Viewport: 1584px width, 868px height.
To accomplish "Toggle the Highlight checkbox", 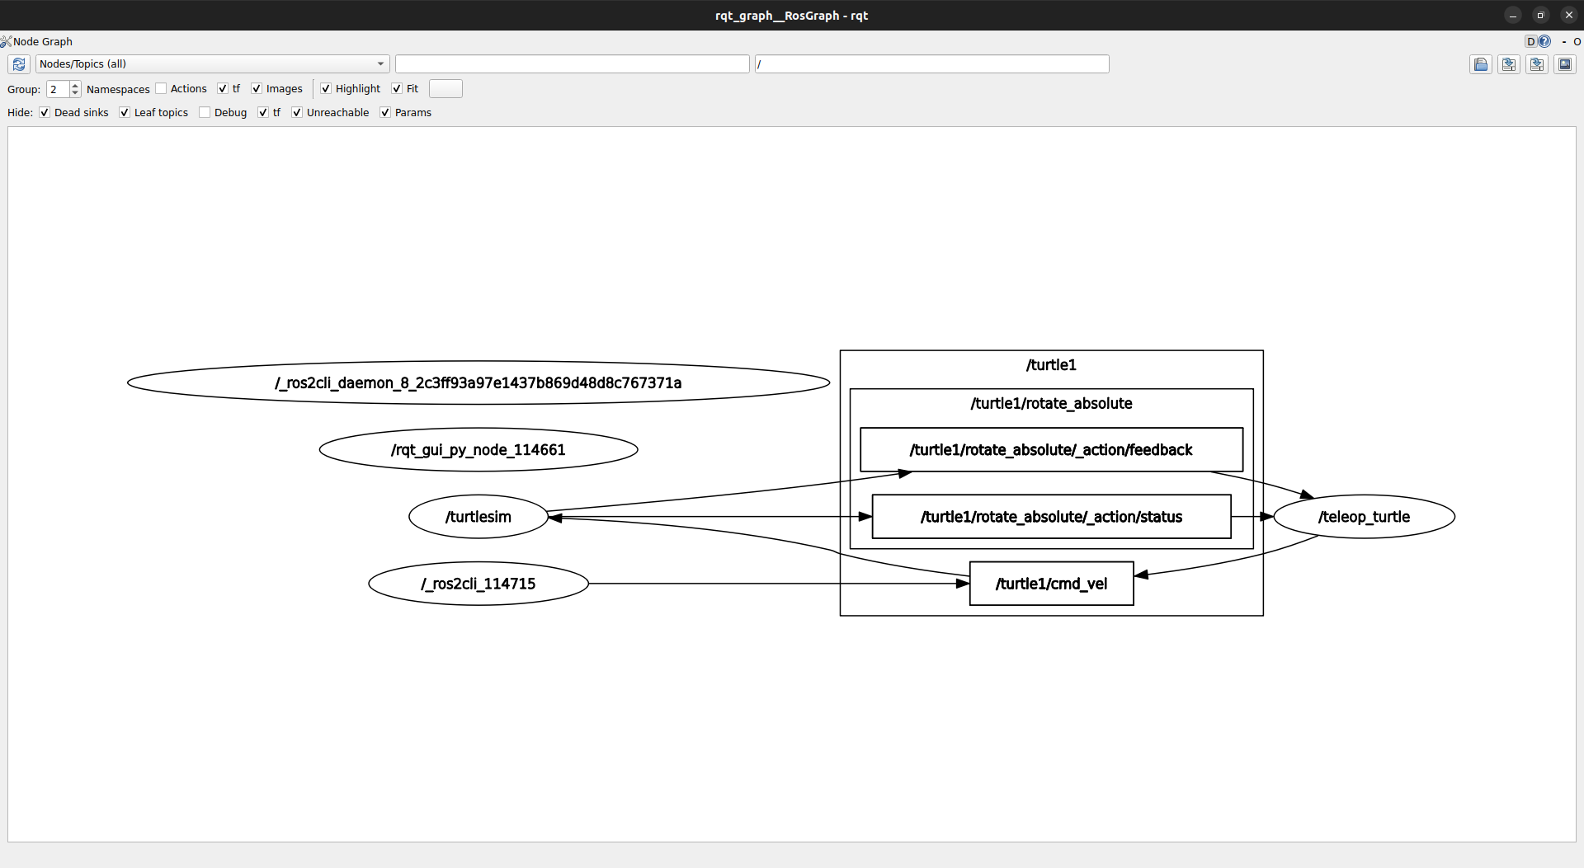I will [x=326, y=88].
